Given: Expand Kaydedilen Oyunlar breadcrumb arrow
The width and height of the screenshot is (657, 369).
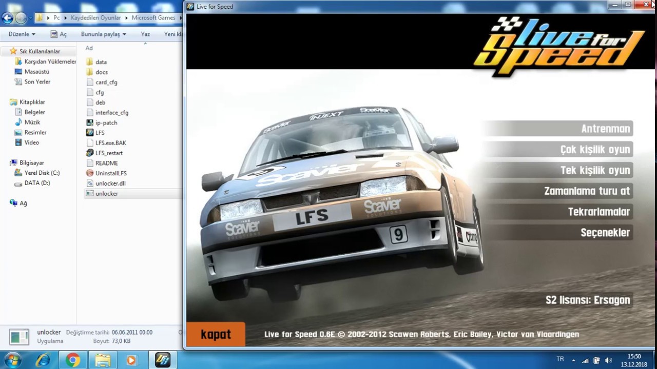Looking at the screenshot, I should pos(126,18).
